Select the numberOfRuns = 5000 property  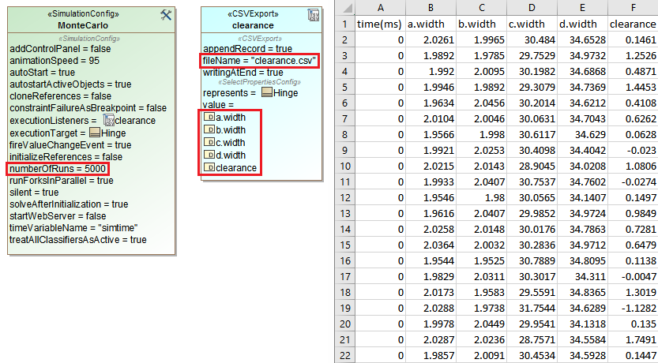pyautogui.click(x=57, y=169)
